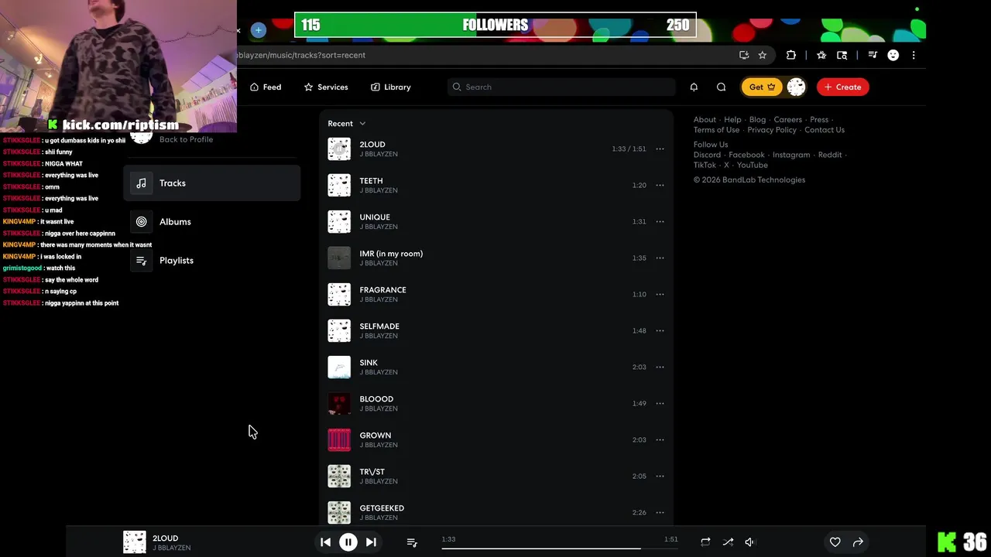Go to the Feed tab

point(266,87)
